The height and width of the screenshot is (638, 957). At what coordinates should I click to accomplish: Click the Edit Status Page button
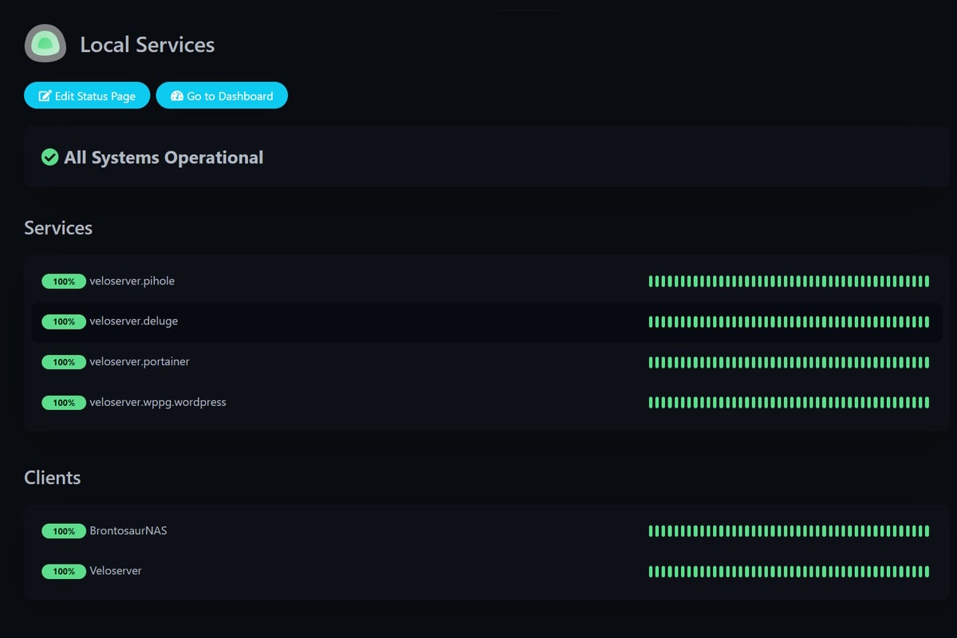click(87, 96)
